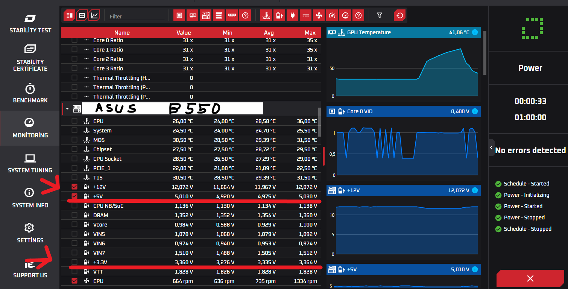Sort table by Name column
Screen dimensions: 568x289
pos(122,33)
